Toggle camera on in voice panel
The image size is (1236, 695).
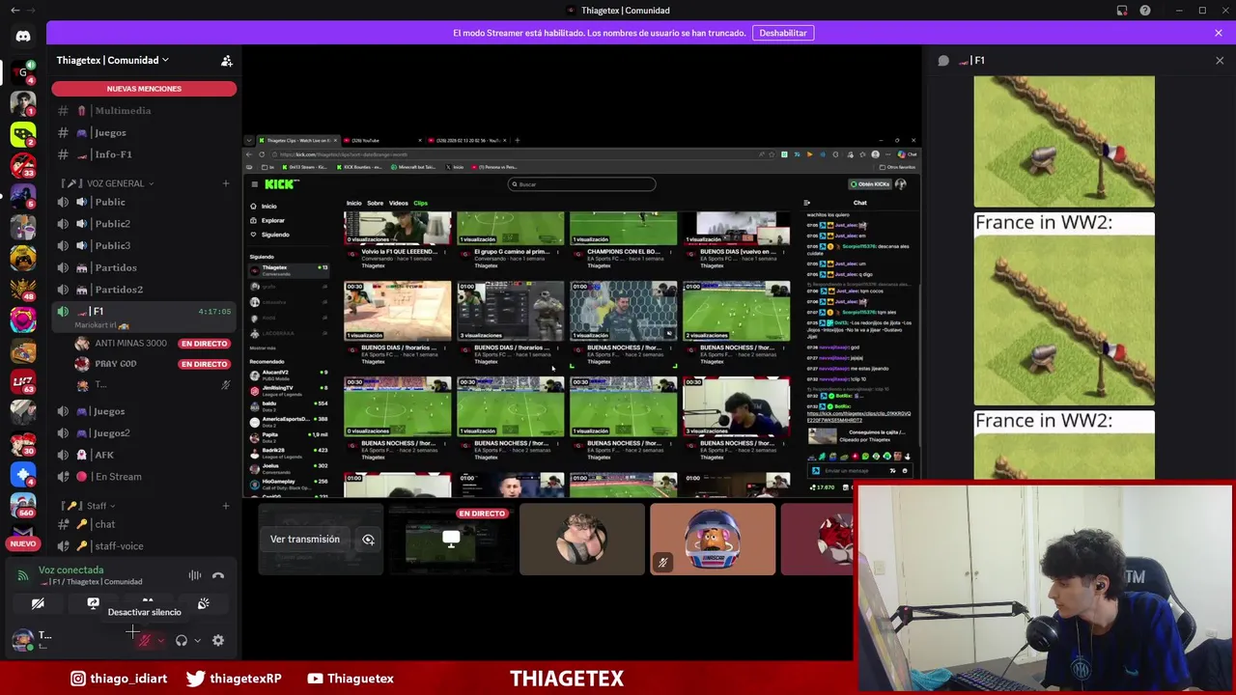tap(38, 603)
